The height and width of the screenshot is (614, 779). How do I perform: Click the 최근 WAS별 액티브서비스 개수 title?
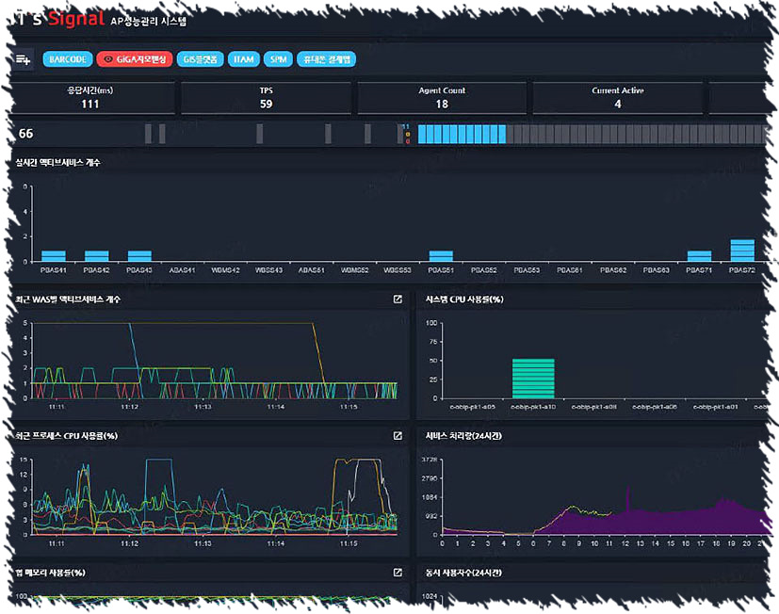tap(68, 299)
